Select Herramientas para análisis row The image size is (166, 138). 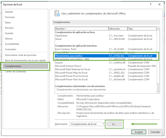pos(106,56)
